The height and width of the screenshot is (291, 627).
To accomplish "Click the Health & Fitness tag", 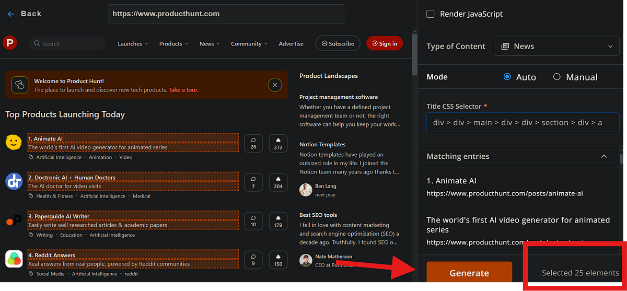I will point(55,196).
